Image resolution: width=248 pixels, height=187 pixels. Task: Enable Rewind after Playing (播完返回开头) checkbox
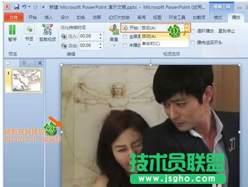point(193,43)
